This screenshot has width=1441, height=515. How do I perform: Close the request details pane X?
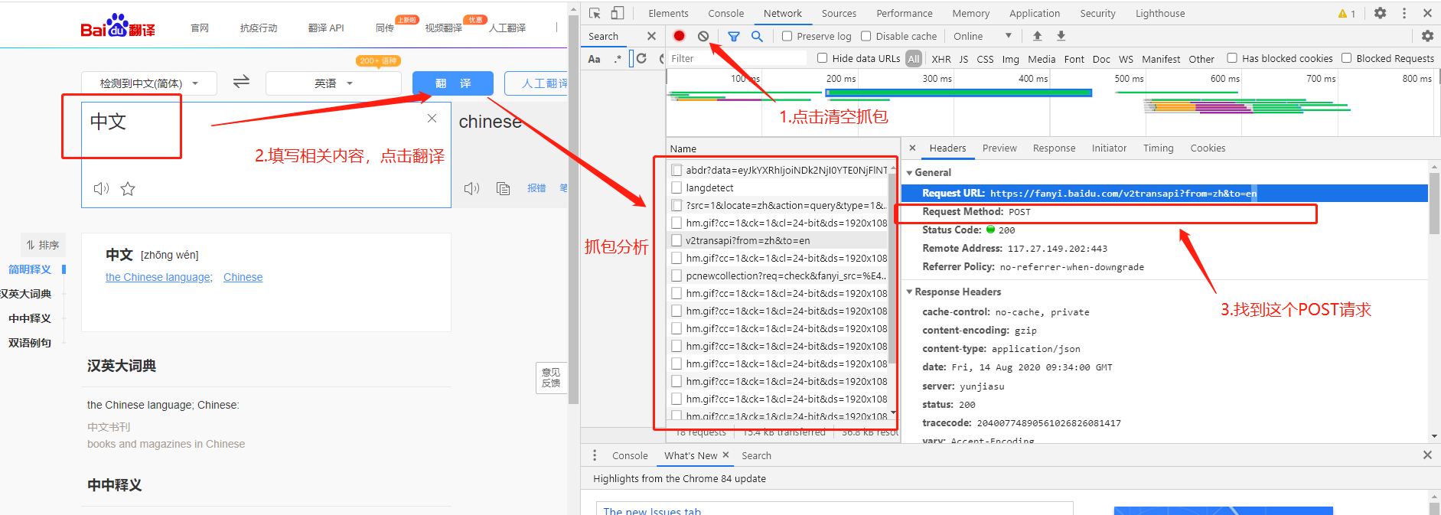coord(912,148)
